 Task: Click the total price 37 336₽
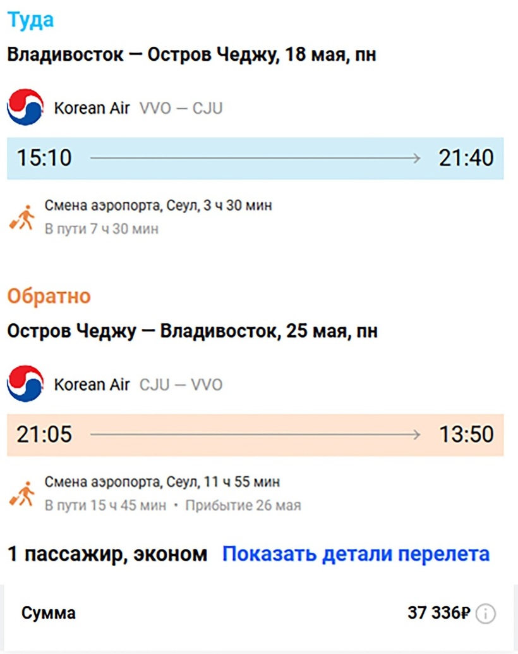pos(439,613)
